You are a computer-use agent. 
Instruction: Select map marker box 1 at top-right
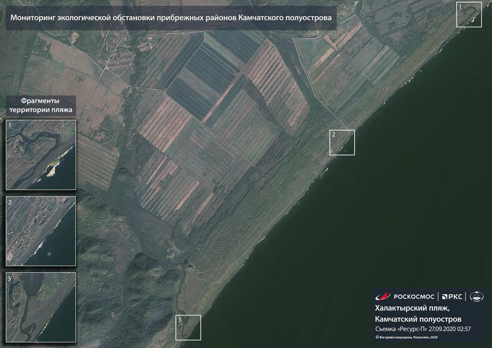[x=469, y=14]
